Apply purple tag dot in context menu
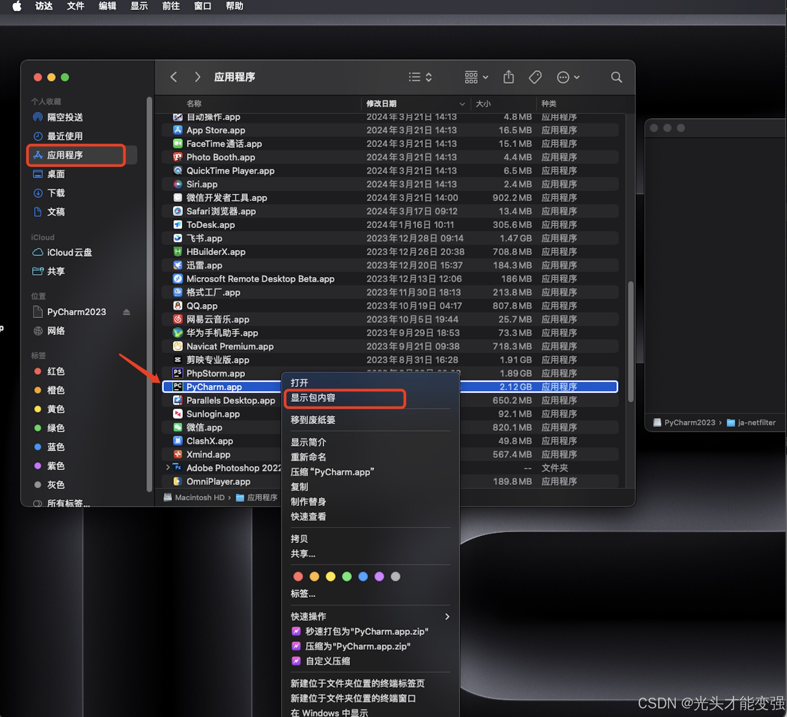Screen dimensions: 787x717 [x=379, y=577]
